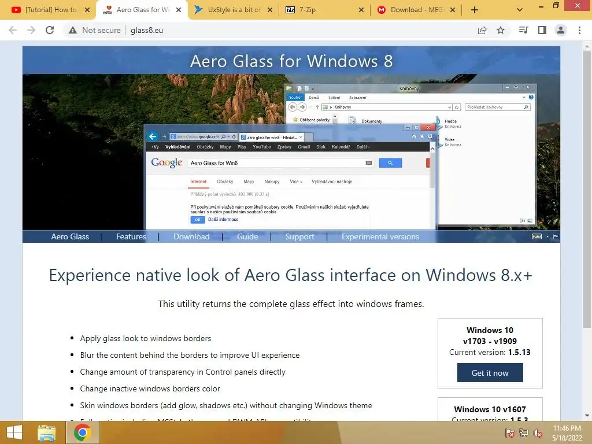Open the Features nav item
592x444 pixels.
pyautogui.click(x=131, y=236)
